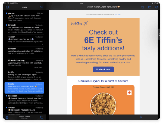The width and height of the screenshot is (163, 124).
Task: Tap the Inbox title
Action: click(24, 7)
